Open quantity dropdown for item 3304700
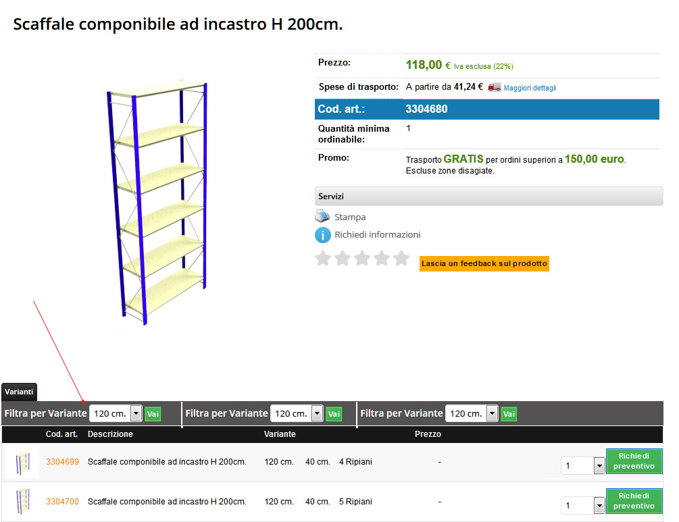 (599, 505)
